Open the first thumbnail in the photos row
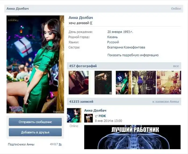The image size is (188, 154). (78, 82)
